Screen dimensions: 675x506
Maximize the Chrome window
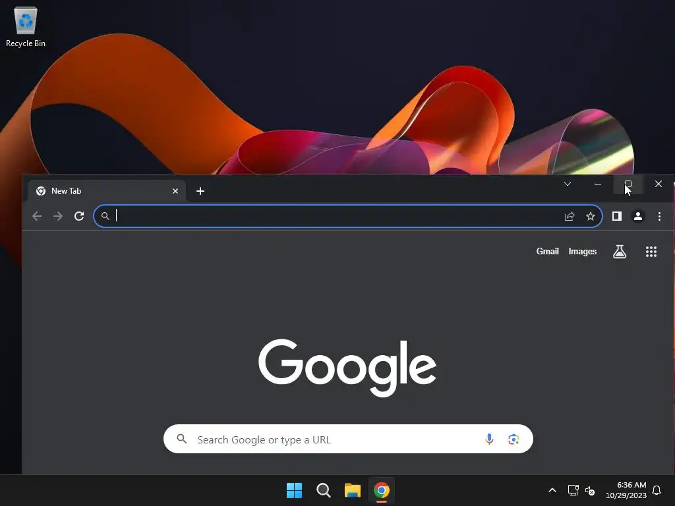click(628, 184)
